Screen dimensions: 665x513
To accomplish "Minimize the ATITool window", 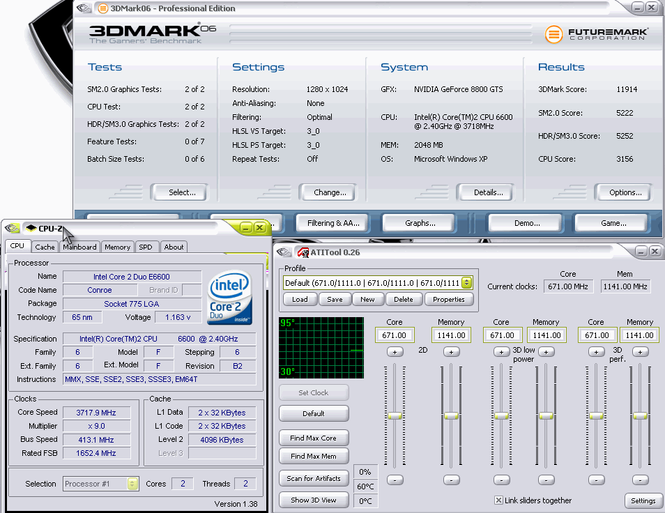I will 641,252.
